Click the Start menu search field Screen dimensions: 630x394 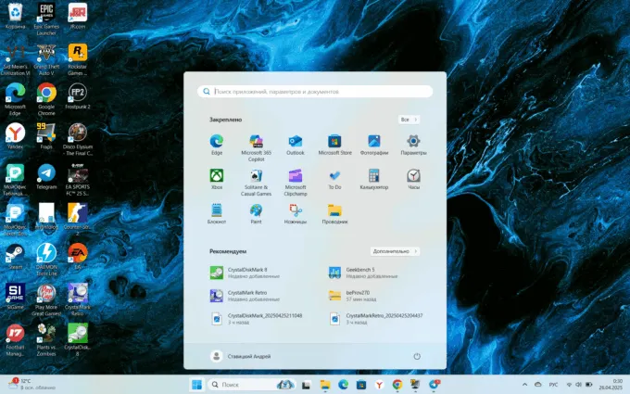coord(315,92)
